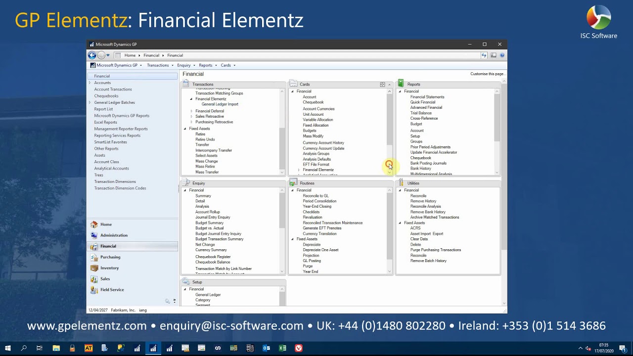Open the Enquiry menu

[x=186, y=65]
